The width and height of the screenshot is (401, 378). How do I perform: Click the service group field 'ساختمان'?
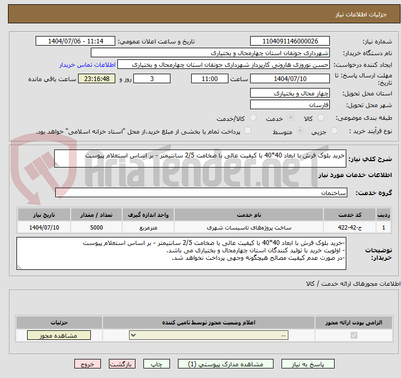point(201,192)
